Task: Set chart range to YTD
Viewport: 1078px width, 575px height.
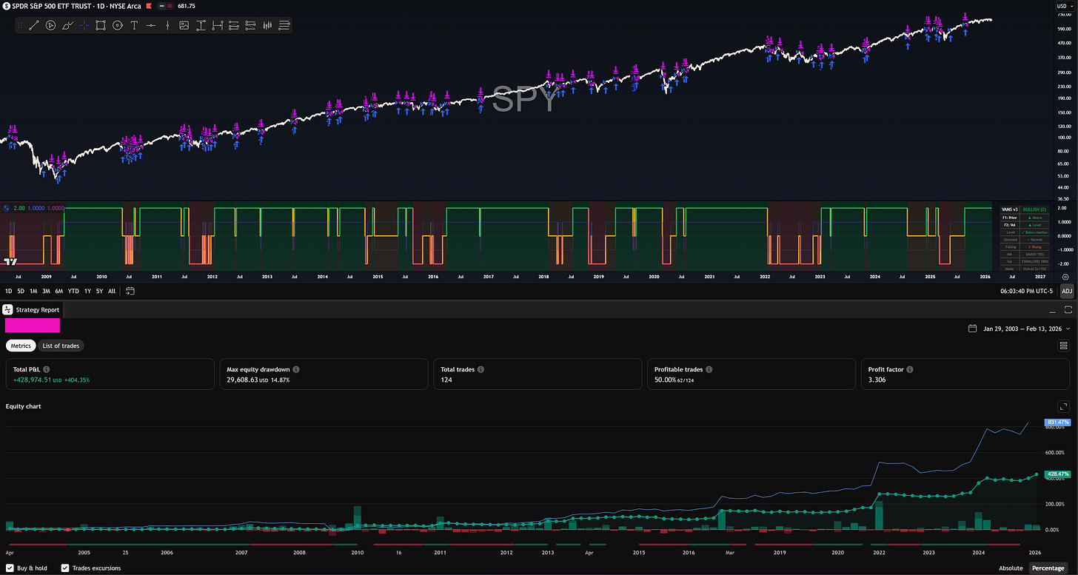Action: pos(73,291)
